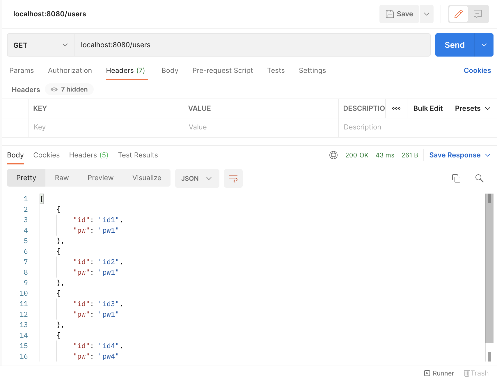This screenshot has height=379, width=497.
Task: Click the Save request button
Action: click(399, 14)
